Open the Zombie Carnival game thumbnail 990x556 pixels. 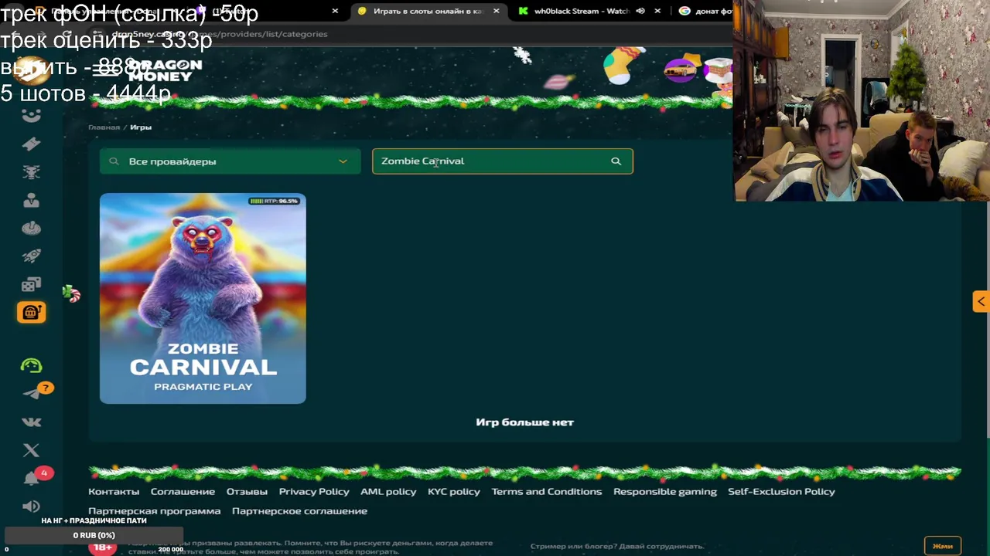203,299
